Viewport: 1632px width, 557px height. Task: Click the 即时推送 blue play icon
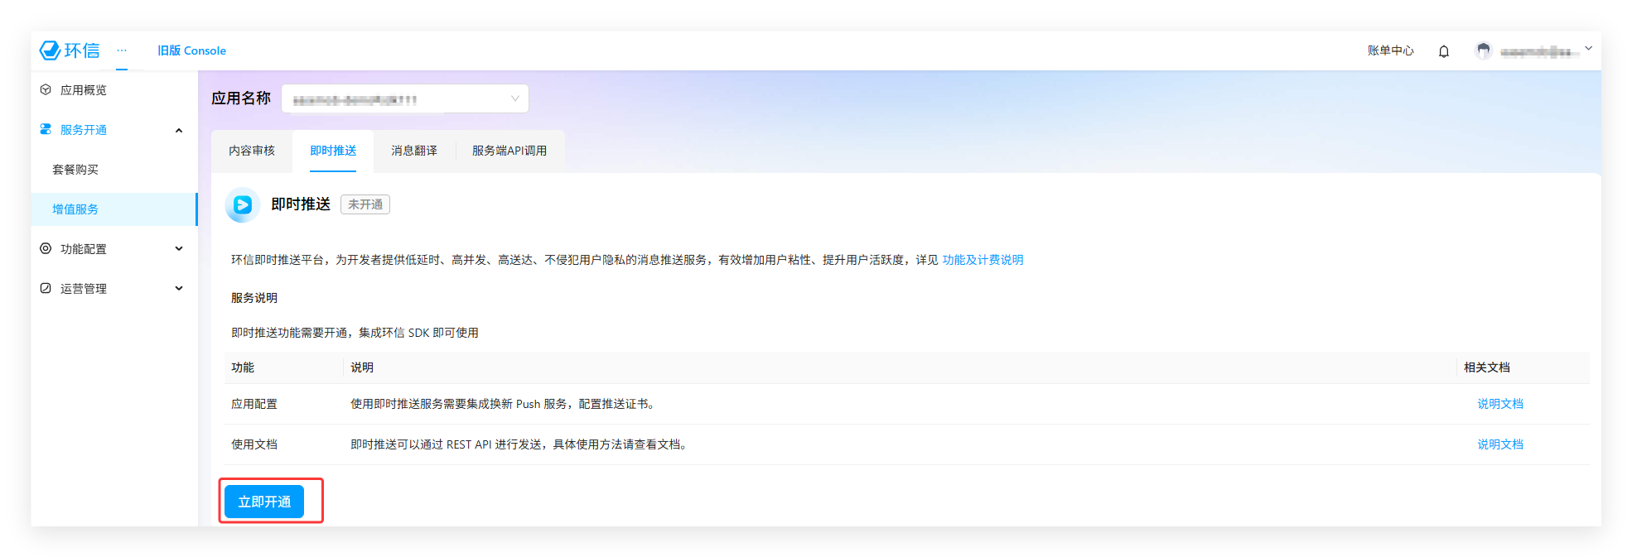click(x=242, y=204)
